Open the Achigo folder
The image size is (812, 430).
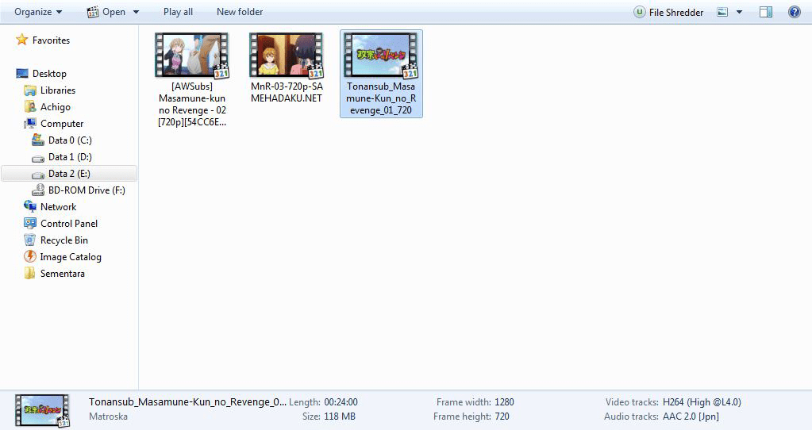(x=56, y=107)
